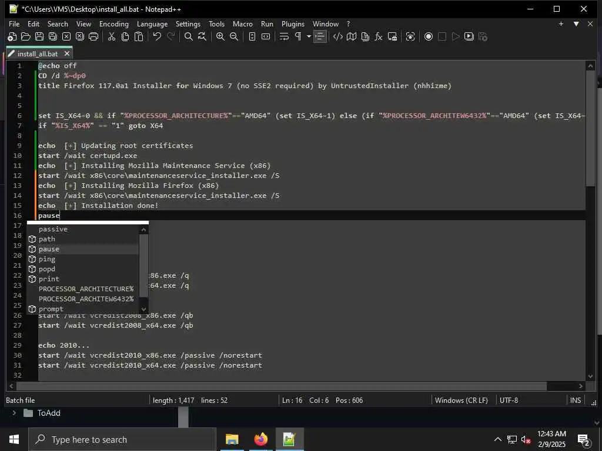602x451 pixels.
Task: Open Find with the magnifier icon
Action: (x=189, y=37)
